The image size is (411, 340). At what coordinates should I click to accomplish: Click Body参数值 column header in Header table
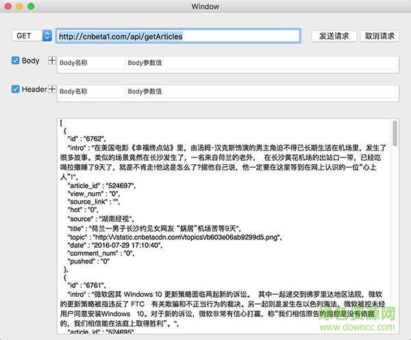pos(147,91)
